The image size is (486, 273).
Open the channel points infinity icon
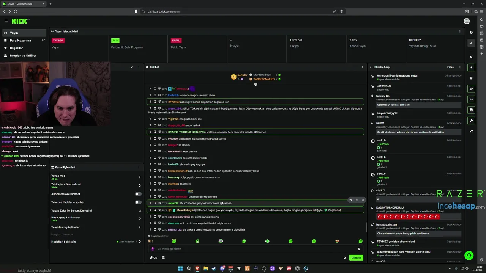tap(153, 258)
